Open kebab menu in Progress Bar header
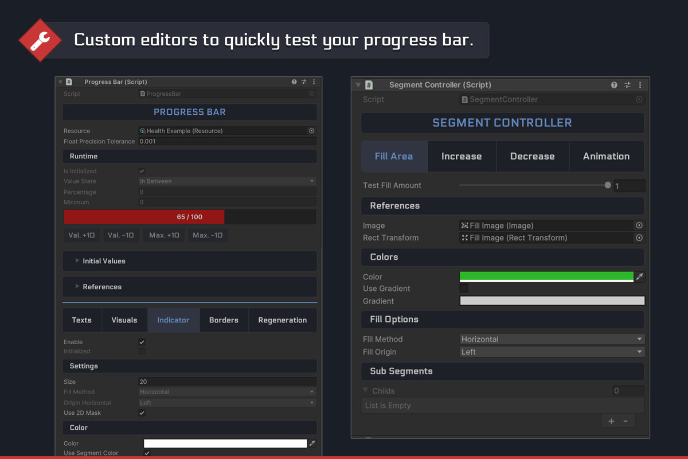 click(x=314, y=82)
